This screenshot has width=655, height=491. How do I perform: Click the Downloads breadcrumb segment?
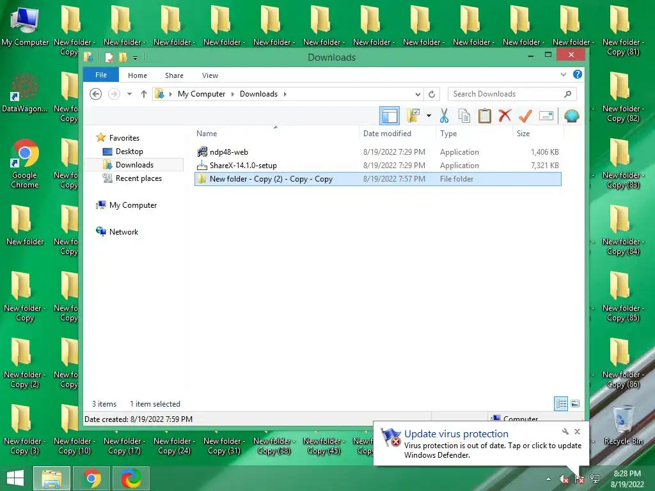coord(258,94)
